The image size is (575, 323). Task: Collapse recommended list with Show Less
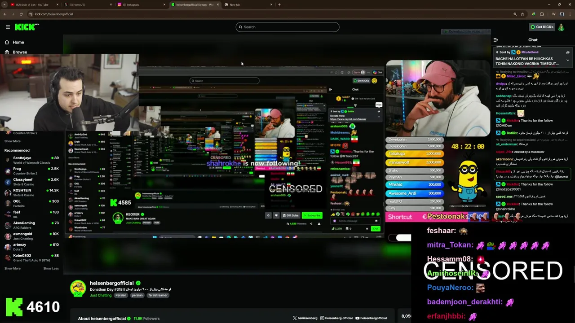[x=51, y=268]
